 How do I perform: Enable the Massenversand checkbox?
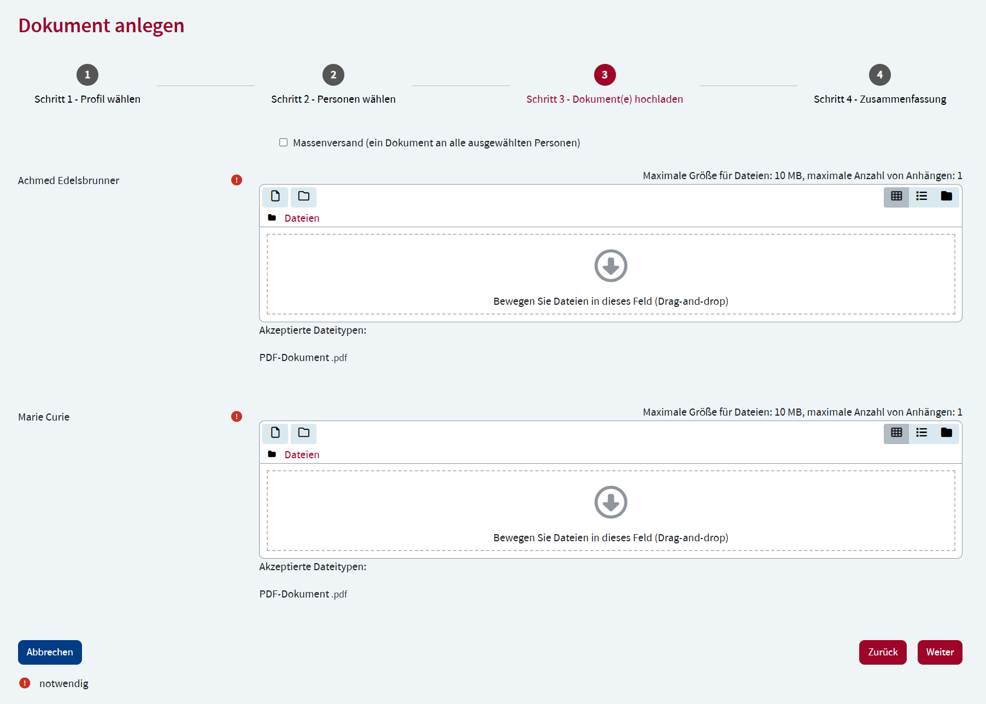point(284,142)
